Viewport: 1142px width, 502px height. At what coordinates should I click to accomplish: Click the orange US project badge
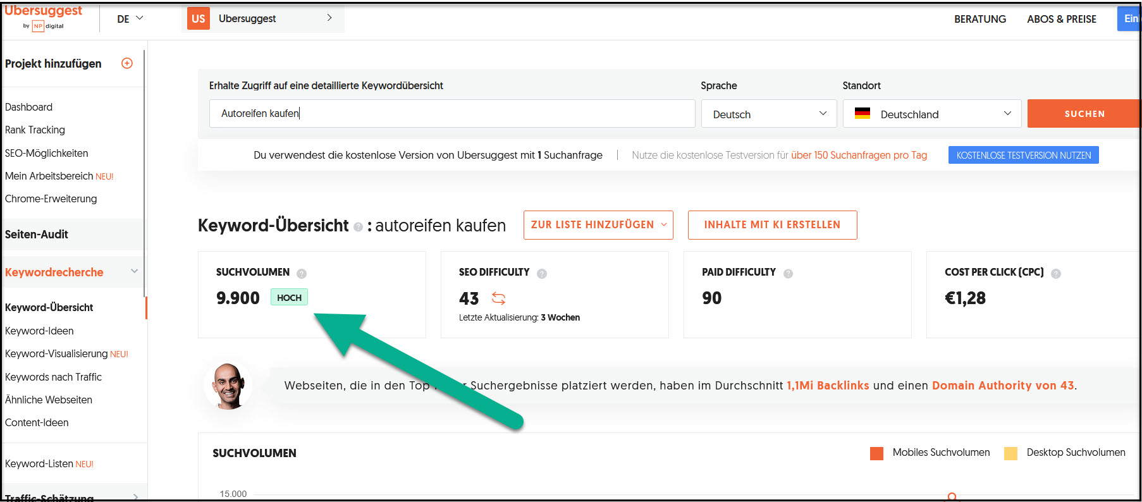point(199,19)
